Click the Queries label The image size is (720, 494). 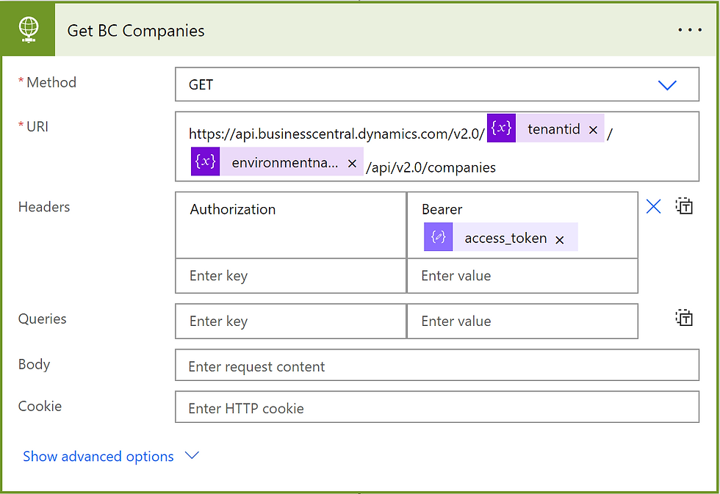(x=43, y=319)
